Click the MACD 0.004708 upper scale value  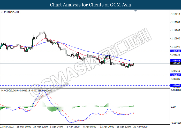[x=176, y=90]
